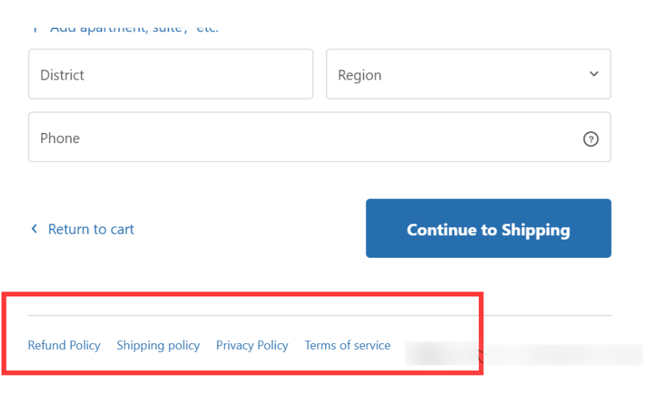Click the word cart in Return to cart
The image size is (660, 417).
click(x=122, y=229)
